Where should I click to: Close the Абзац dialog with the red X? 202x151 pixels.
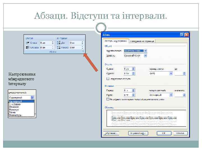point(187,35)
